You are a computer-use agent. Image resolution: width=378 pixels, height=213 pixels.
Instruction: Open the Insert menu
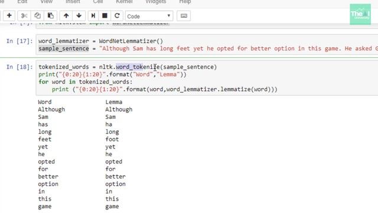pos(73,2)
